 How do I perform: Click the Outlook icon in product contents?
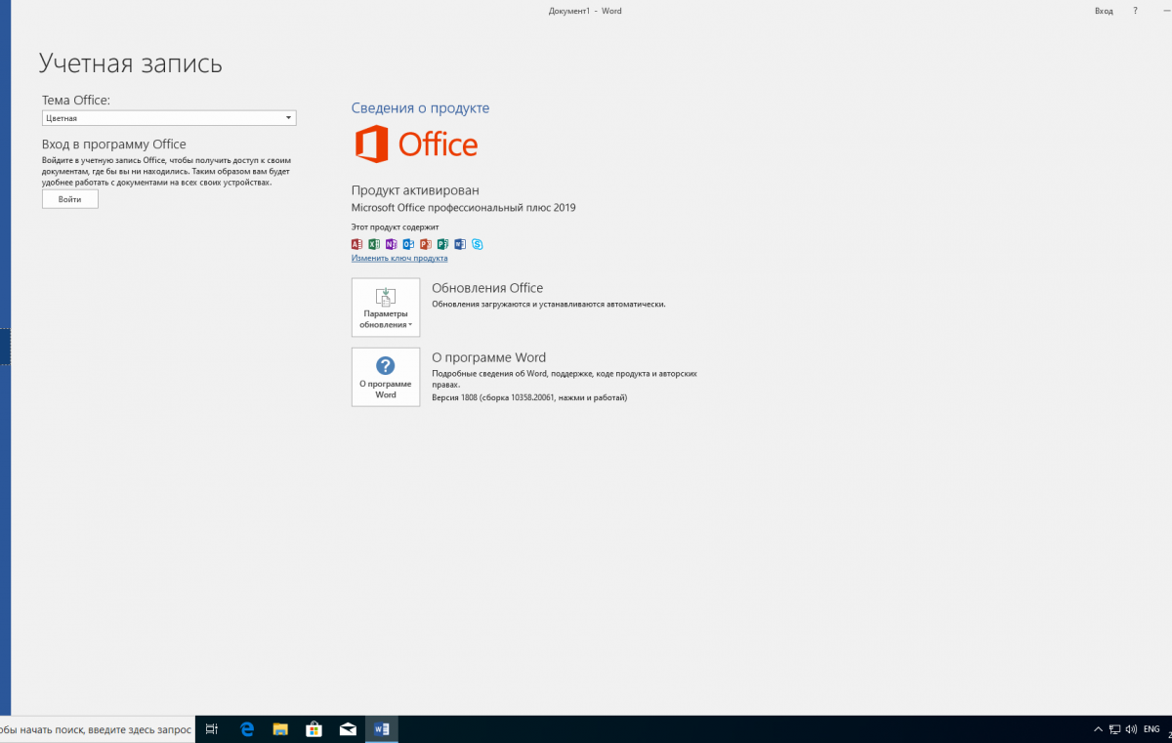[x=408, y=244]
